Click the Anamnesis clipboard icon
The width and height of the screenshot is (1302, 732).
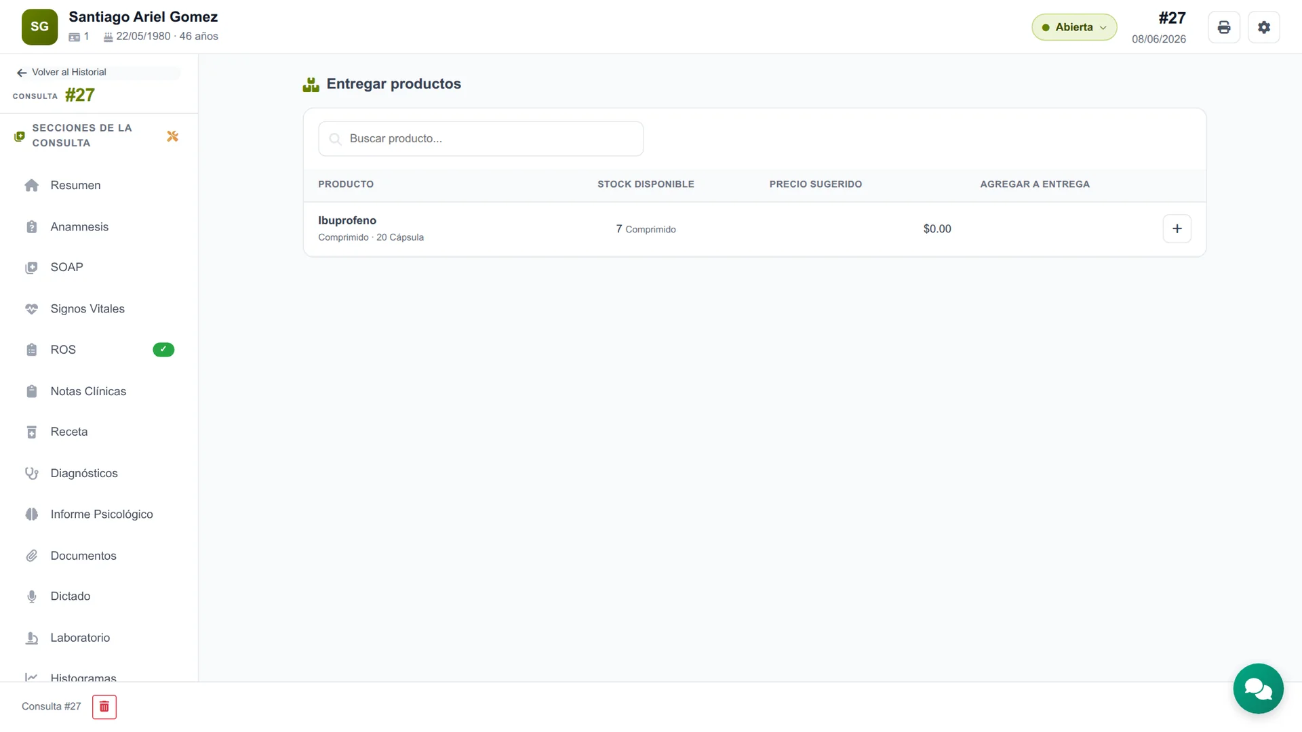click(31, 226)
